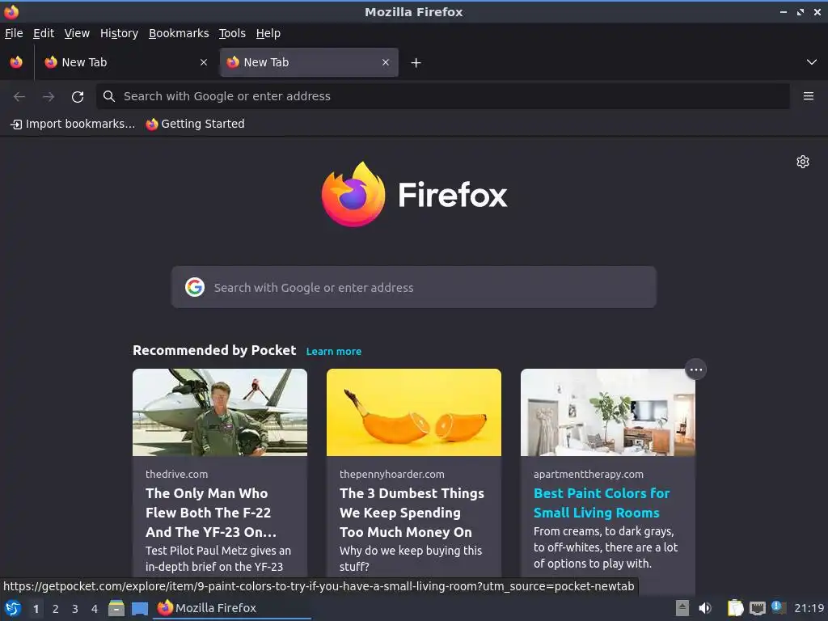Click 'From creams, to dark grays' description
Image resolution: width=828 pixels, height=621 pixels.
606,547
